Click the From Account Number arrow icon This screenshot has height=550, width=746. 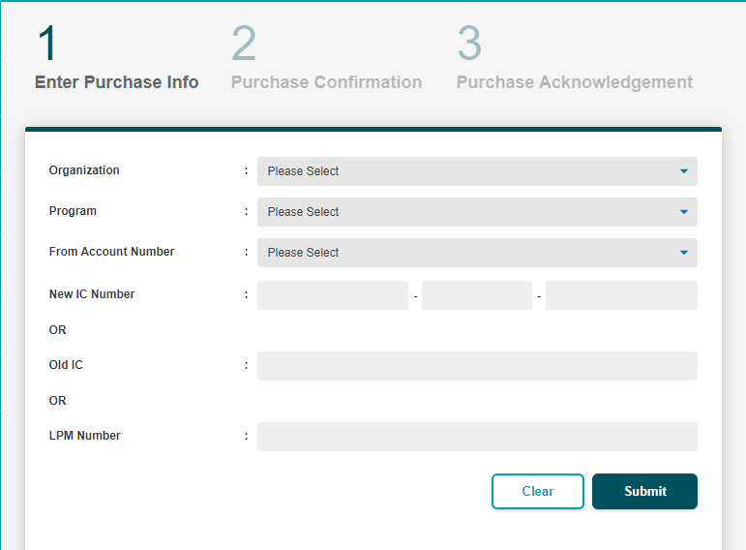pyautogui.click(x=684, y=253)
